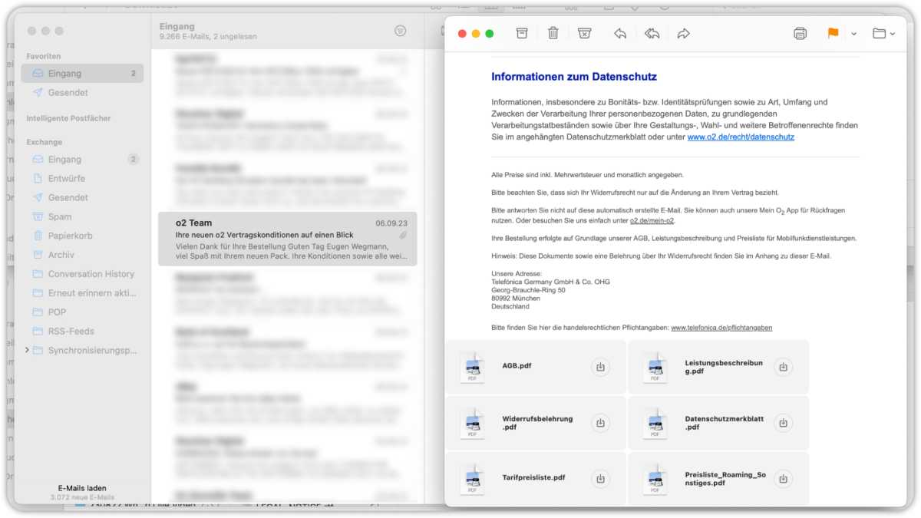Expand the move-to-folder chevron

893,34
